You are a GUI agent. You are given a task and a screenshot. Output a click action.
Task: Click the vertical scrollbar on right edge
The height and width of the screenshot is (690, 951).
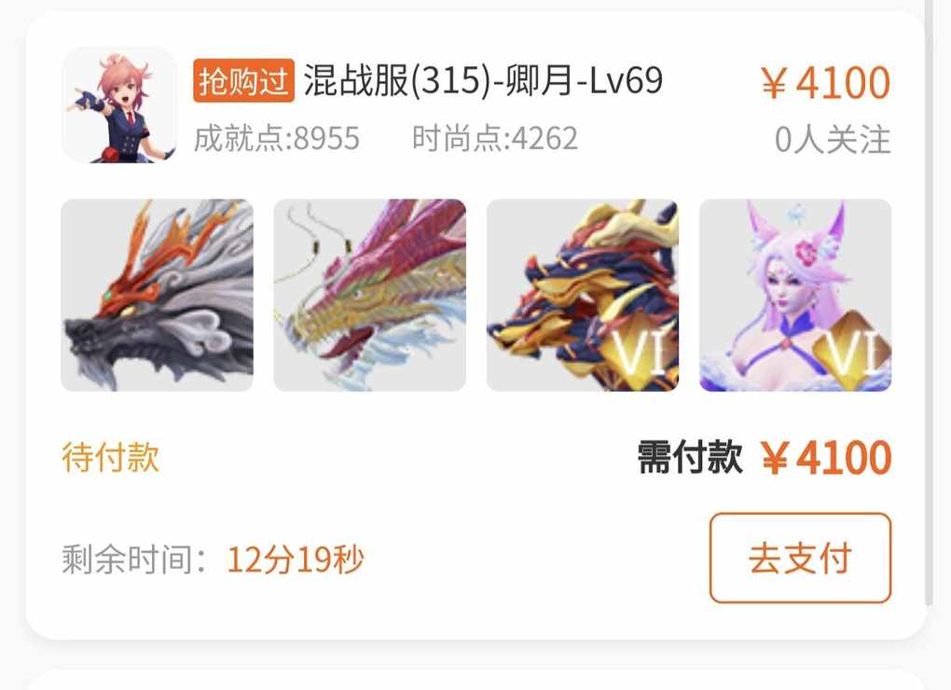[x=929, y=303]
